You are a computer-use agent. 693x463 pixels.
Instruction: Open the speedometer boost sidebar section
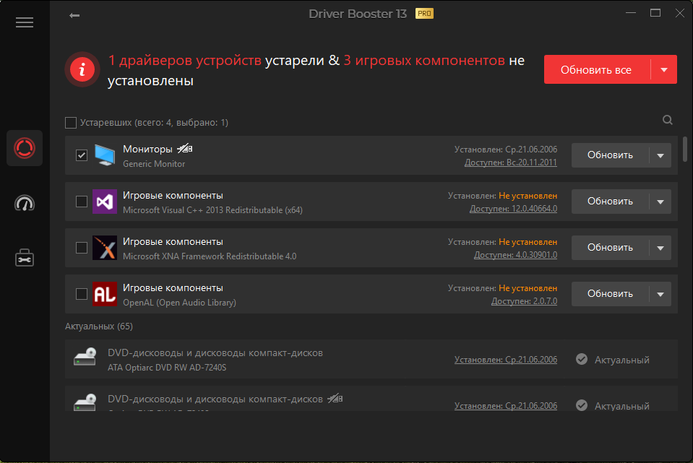click(x=25, y=204)
